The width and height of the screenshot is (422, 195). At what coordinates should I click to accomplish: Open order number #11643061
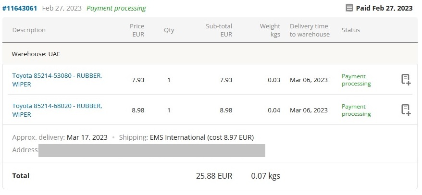20,8
